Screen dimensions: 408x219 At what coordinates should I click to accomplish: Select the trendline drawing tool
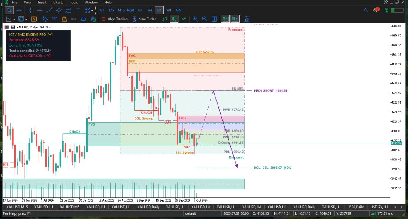[x=49, y=10]
